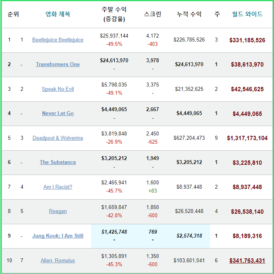Select worldwide gross $1,317,173,104

247,138
